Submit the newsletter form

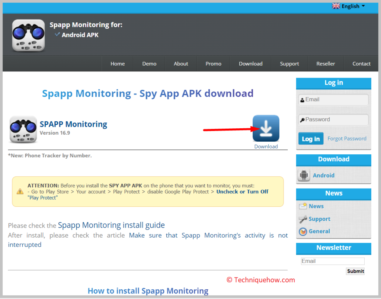(355, 271)
